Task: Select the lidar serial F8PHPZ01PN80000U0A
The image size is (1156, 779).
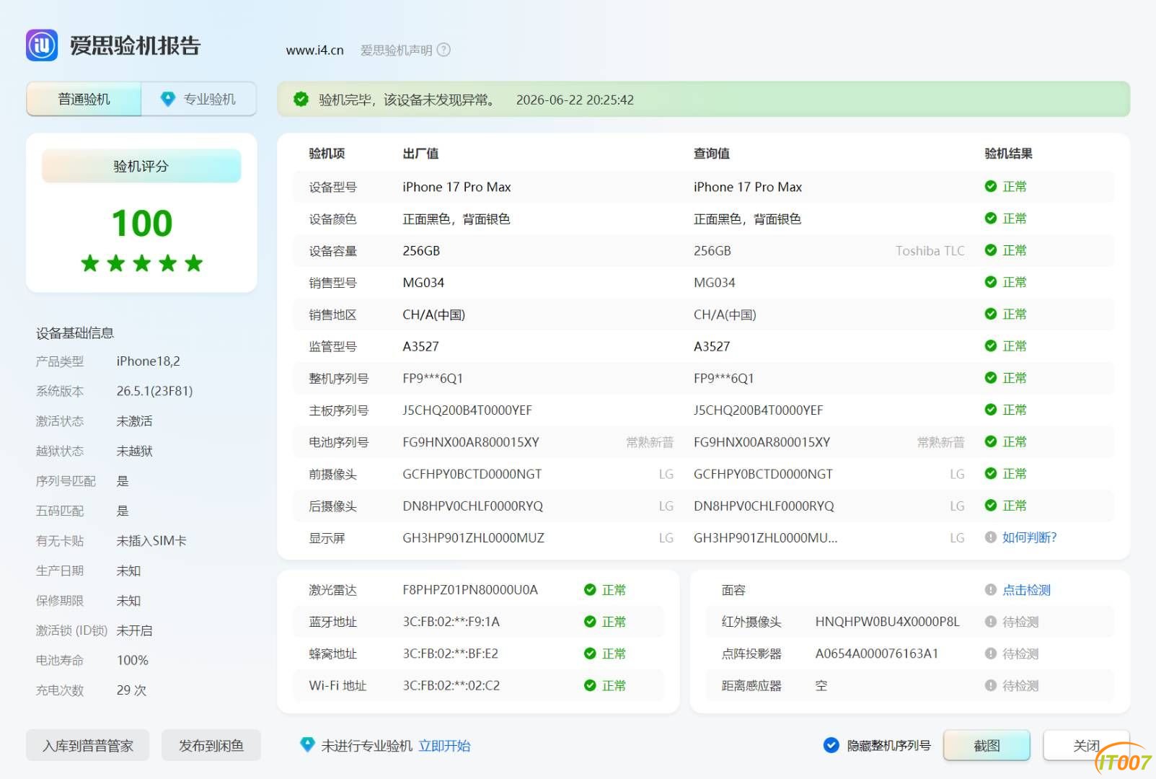Action: tap(470, 590)
